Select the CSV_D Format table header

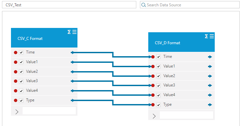181,42
